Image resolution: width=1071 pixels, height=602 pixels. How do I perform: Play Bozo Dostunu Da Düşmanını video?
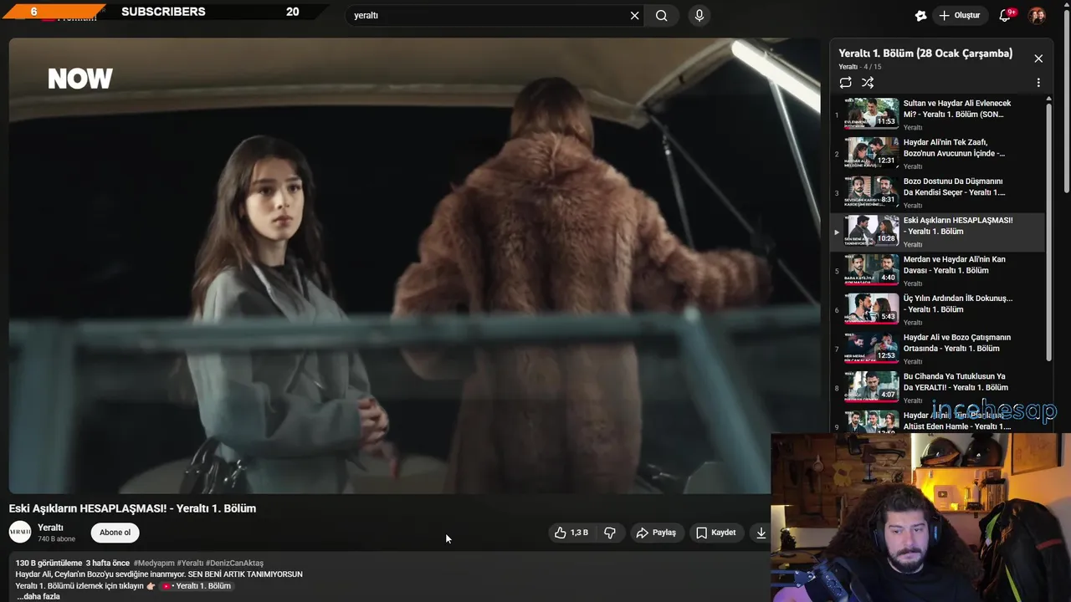click(x=938, y=193)
